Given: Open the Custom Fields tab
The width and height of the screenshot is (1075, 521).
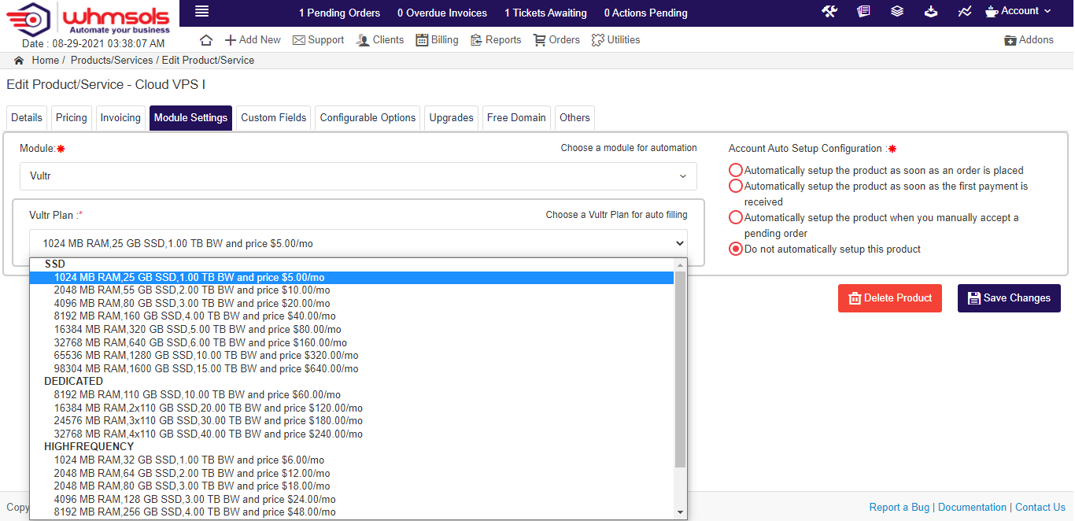Looking at the screenshot, I should 274,118.
